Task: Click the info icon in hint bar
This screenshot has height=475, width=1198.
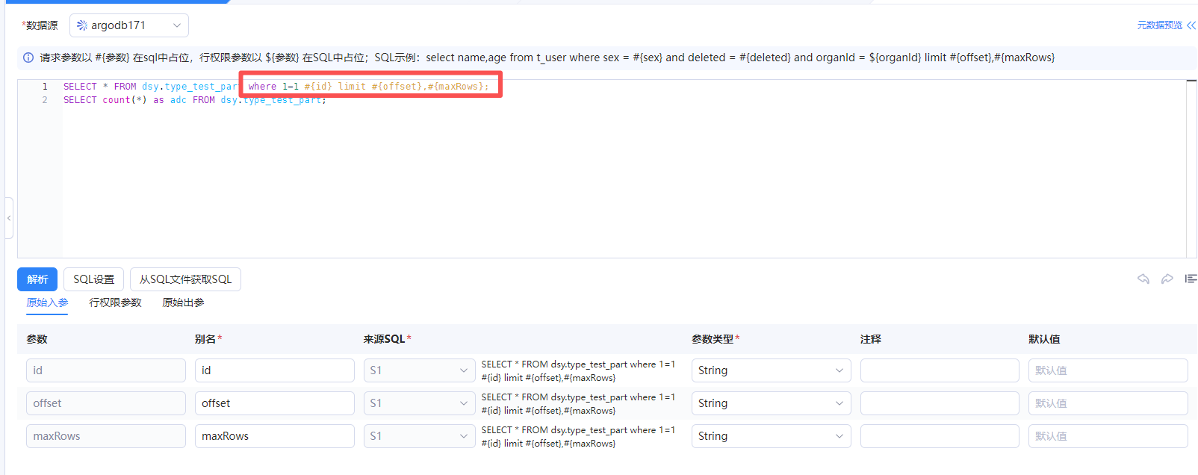Action: (x=28, y=58)
